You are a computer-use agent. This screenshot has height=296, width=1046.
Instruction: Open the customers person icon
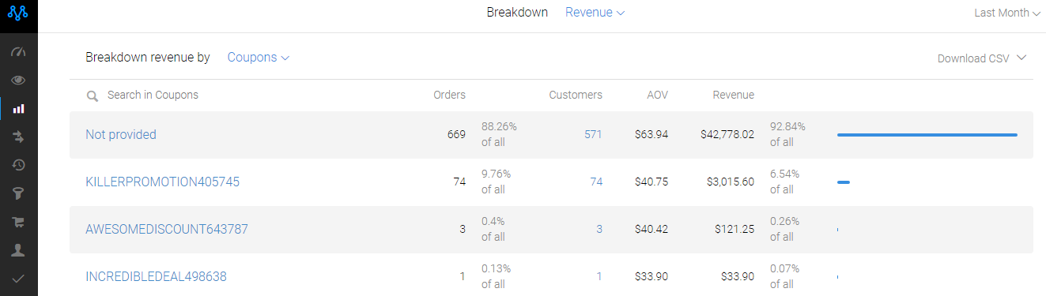[x=18, y=250]
